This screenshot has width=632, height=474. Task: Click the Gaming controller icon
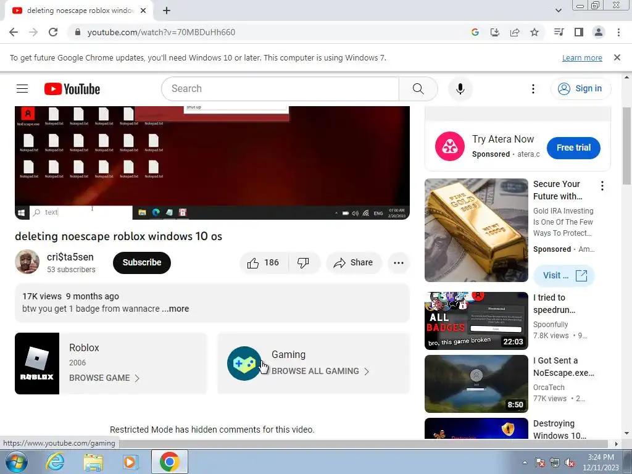click(244, 363)
